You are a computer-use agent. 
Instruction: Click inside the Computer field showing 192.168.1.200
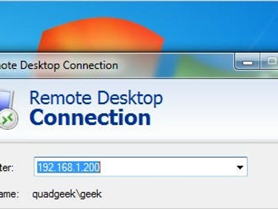coord(141,167)
